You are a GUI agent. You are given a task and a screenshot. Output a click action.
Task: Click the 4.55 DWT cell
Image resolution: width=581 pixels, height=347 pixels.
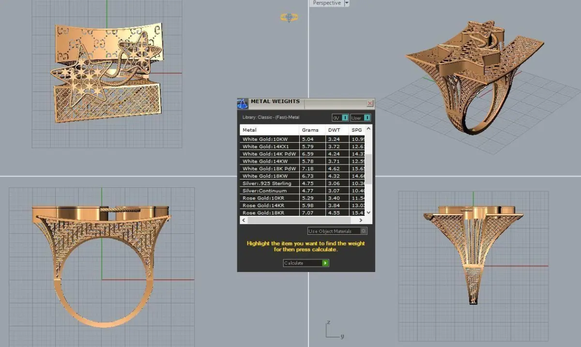click(337, 213)
